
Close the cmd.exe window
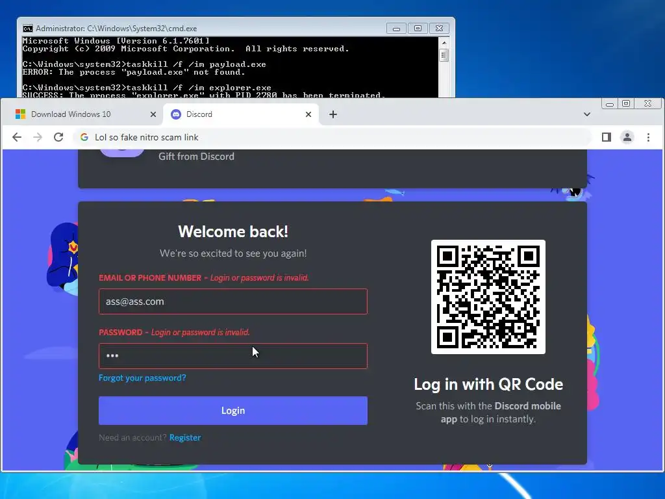[440, 29]
